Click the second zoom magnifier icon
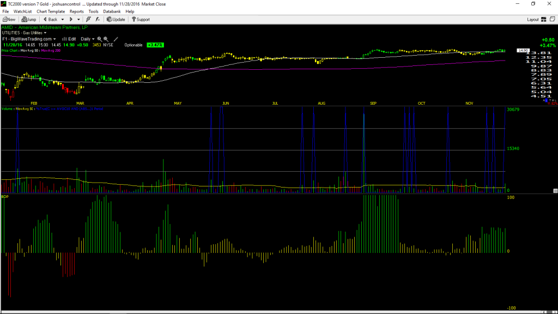The image size is (558, 314). tap(106, 39)
